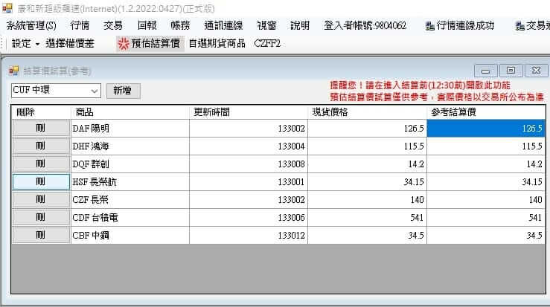Delete the DAF 陽明 row

click(41, 129)
